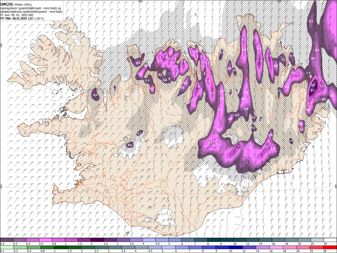Viewport: 337px width, 253px height.
Task: Click the darkest purple 2–2.5 top row swatch
Action: (97, 240)
